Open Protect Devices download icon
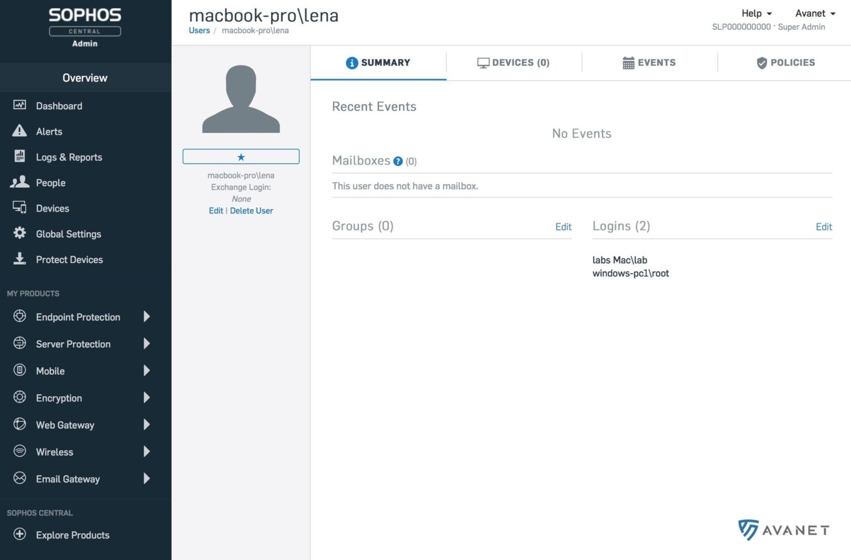This screenshot has width=851, height=560. point(19,259)
